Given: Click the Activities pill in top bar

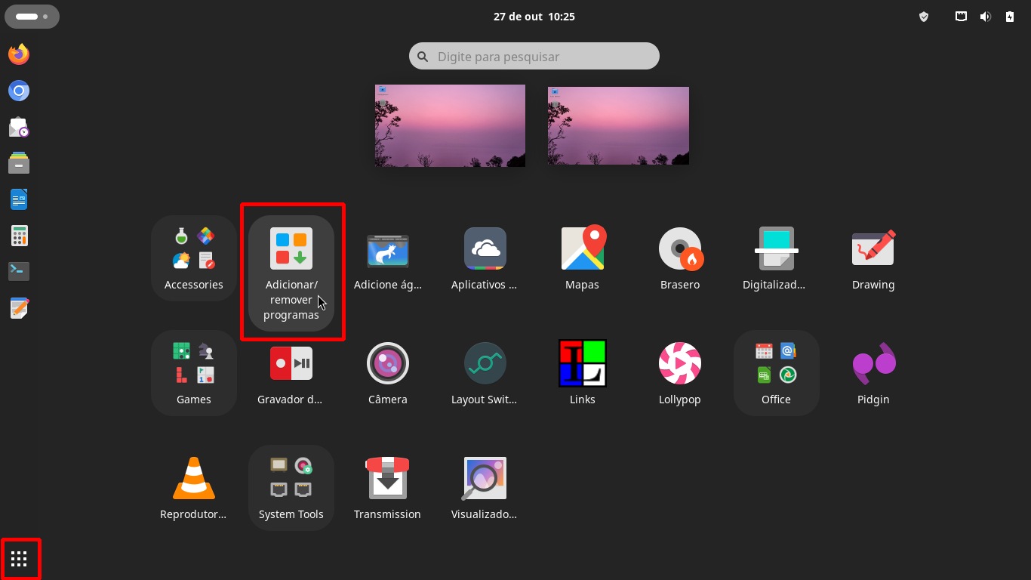Looking at the screenshot, I should [32, 16].
